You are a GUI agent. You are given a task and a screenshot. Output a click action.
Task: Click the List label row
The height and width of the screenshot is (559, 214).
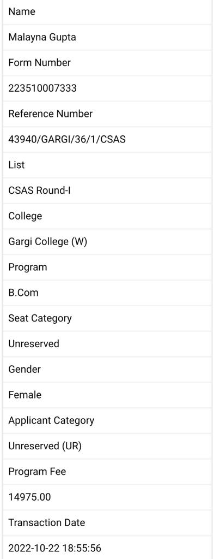107,165
